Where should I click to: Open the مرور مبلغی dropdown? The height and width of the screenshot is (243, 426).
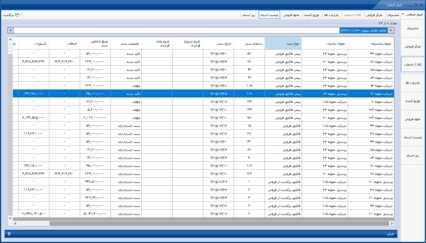[412, 15]
